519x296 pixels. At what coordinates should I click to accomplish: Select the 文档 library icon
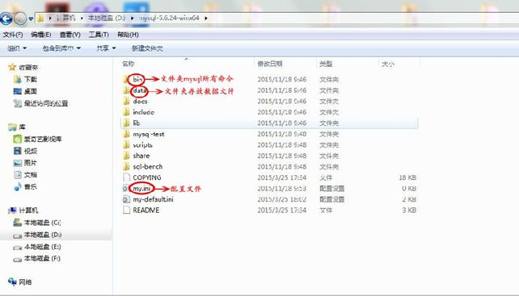click(x=18, y=175)
